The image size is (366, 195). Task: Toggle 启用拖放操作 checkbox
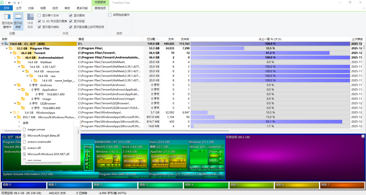point(110,15)
